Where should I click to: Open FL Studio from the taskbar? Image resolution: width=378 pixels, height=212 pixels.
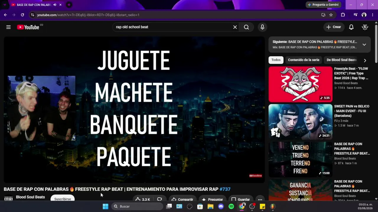coord(273,206)
